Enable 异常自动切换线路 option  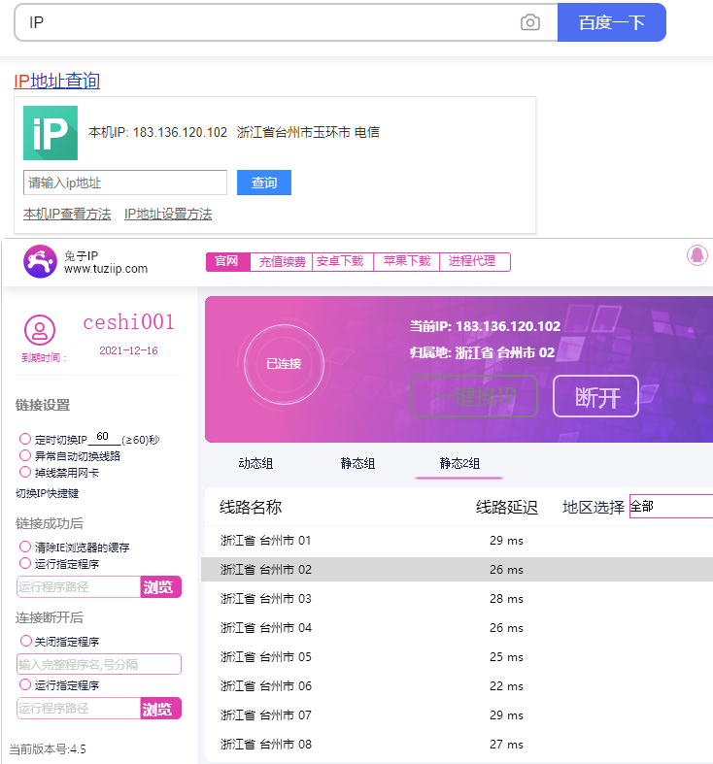click(x=25, y=455)
